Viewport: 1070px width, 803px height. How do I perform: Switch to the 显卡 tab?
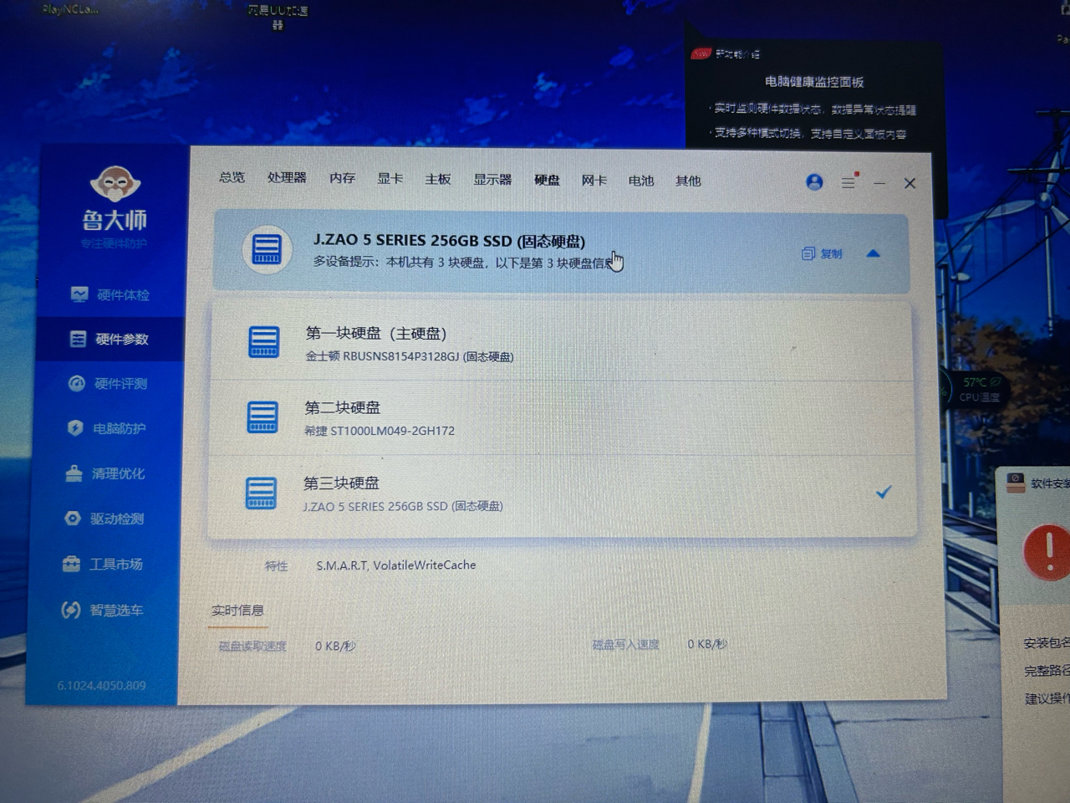coord(390,178)
